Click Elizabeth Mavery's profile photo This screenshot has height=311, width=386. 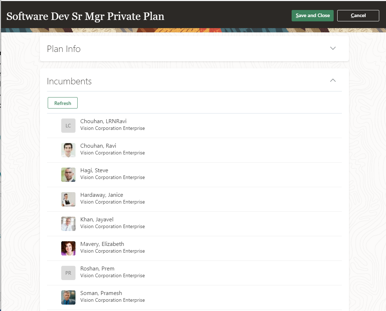pos(68,248)
